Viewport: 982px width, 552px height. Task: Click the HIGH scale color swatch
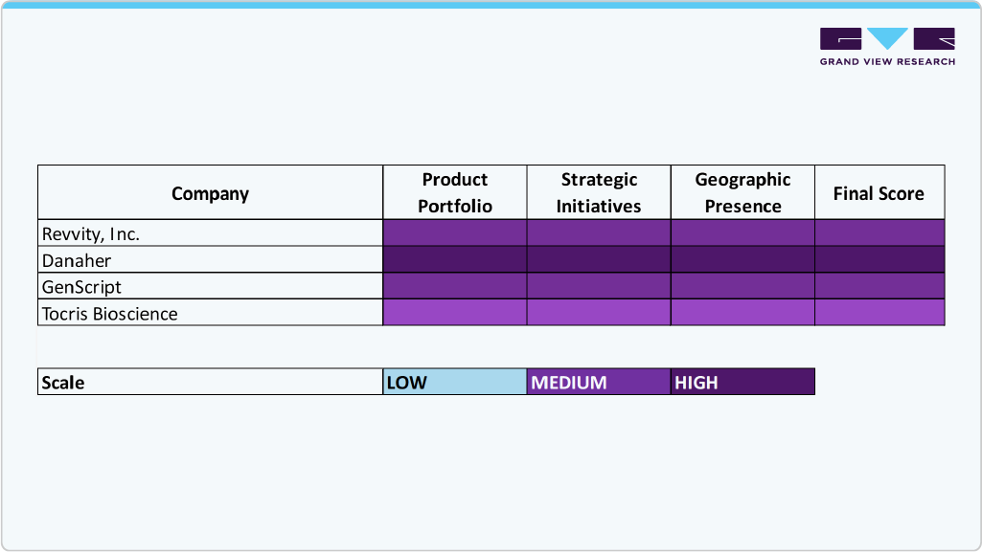742,382
